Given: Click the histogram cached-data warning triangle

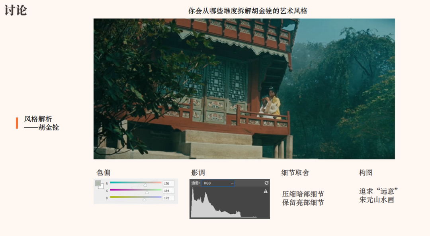Looking at the screenshot, I should 266,191.
